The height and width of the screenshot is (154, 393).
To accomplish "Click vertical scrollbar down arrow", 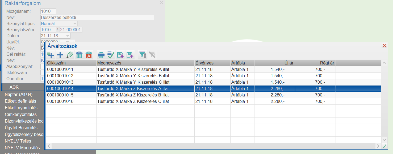I will click(x=384, y=140).
